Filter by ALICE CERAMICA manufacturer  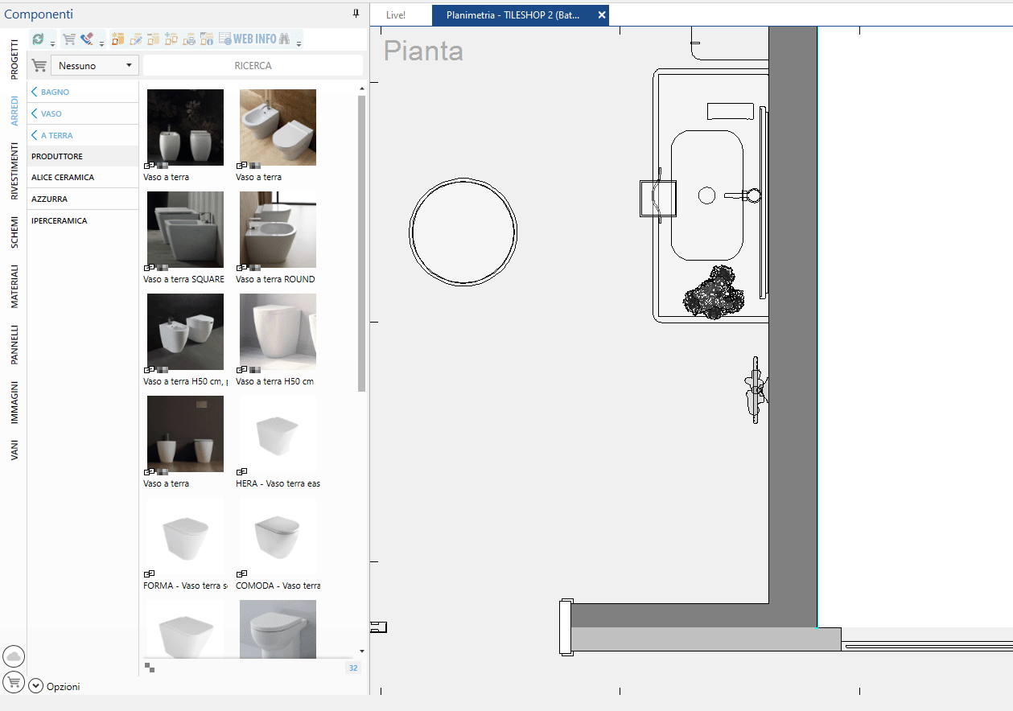coord(83,177)
